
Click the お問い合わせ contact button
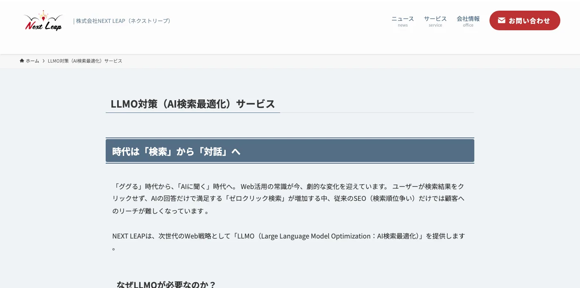(525, 20)
